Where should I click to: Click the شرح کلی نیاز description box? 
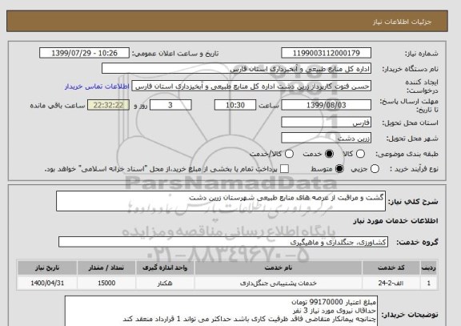221,201
